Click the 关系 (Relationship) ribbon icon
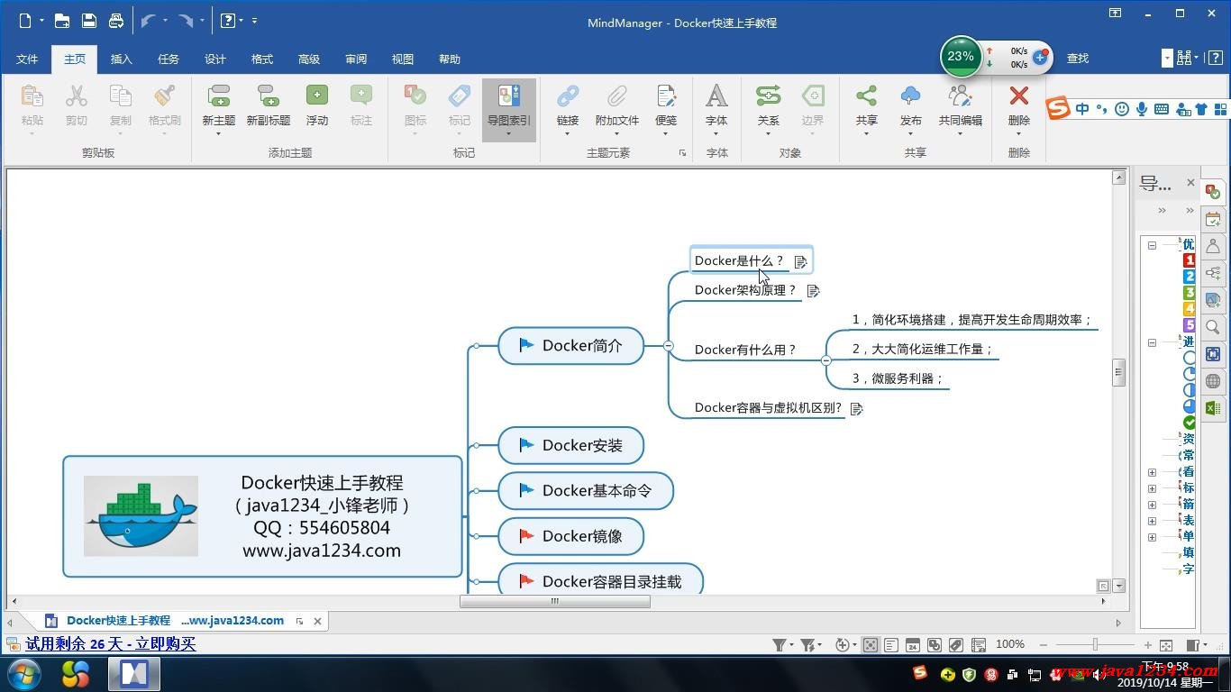1231x692 pixels. pyautogui.click(x=768, y=96)
